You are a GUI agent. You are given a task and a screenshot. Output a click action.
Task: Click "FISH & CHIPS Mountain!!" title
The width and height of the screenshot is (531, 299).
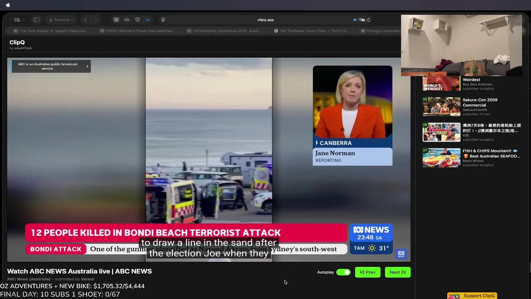pos(491,154)
